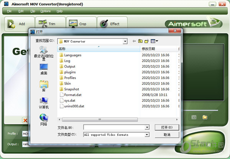230x159 pixels.
Task: Click the red X delete icon in main window
Action: (25, 120)
